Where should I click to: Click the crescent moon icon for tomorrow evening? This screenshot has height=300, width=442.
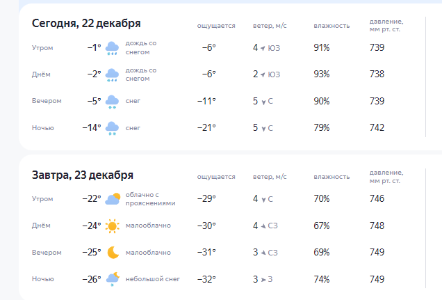[113, 253]
